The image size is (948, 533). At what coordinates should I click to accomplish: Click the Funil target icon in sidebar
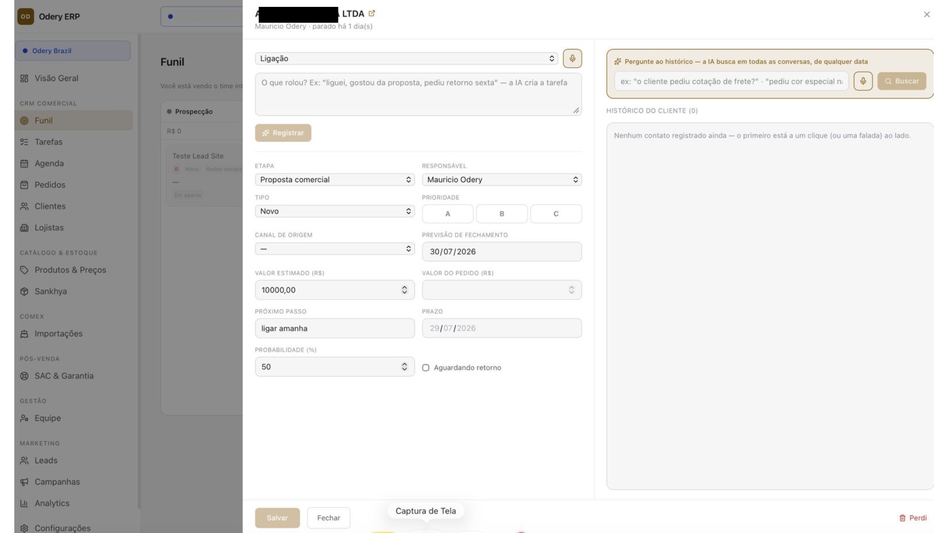[x=24, y=120]
